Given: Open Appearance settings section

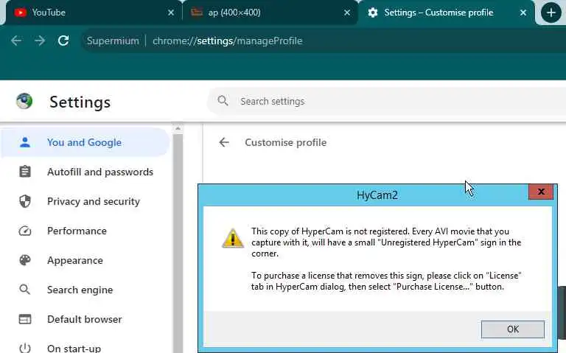Looking at the screenshot, I should point(85,260).
